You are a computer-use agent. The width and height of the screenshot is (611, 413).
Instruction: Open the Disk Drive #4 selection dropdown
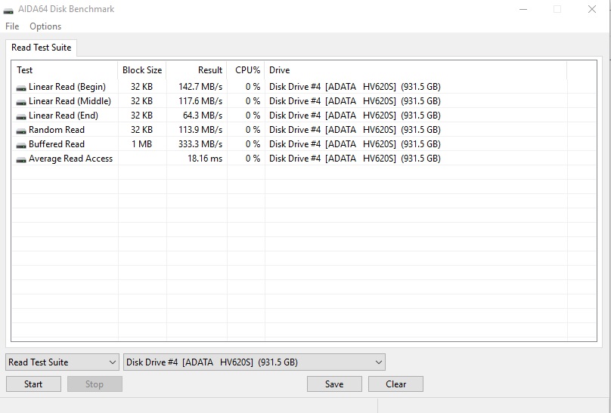click(254, 362)
